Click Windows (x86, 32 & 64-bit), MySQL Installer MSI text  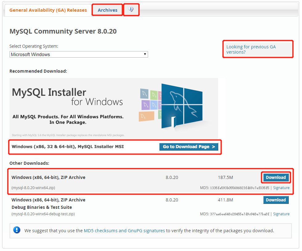click(x=68, y=147)
